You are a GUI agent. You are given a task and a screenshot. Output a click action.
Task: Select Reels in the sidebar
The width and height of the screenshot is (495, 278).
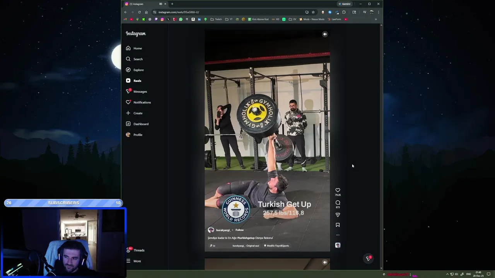click(133, 81)
